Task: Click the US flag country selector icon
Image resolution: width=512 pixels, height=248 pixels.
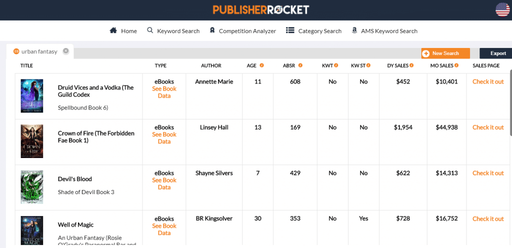Action: pyautogui.click(x=502, y=9)
